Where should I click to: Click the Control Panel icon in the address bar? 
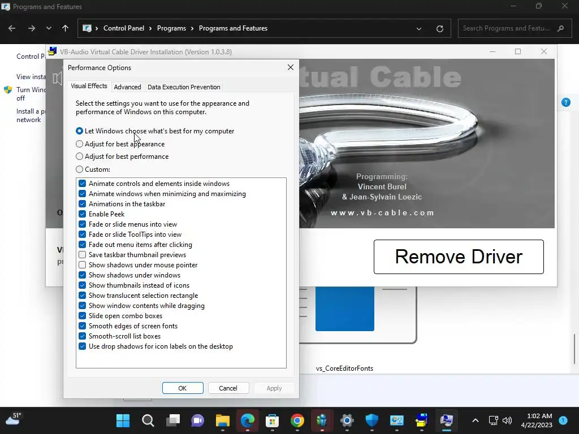pos(87,28)
